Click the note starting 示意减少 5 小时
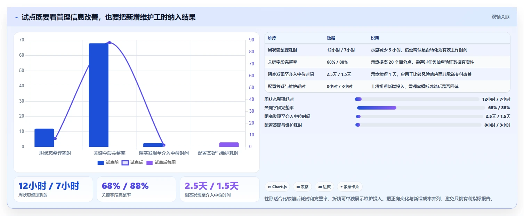 [x=419, y=50]
